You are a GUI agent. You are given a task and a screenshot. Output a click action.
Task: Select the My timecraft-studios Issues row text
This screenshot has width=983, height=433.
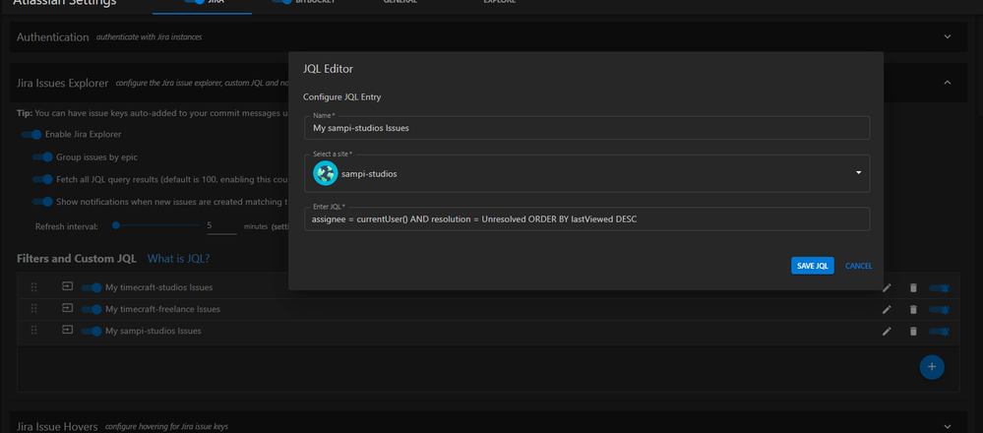158,287
